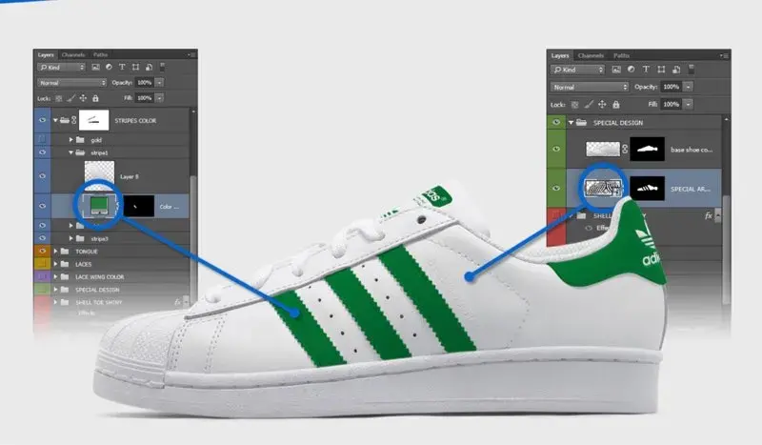This screenshot has height=445, width=762.
Task: Enable shape layer filter in left Layers panel
Action: [135, 67]
